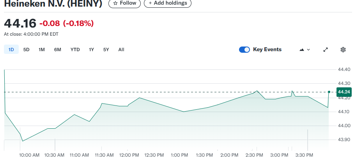Click the end-of-day dot on price line
This screenshot has height=164, width=356.
329,92
